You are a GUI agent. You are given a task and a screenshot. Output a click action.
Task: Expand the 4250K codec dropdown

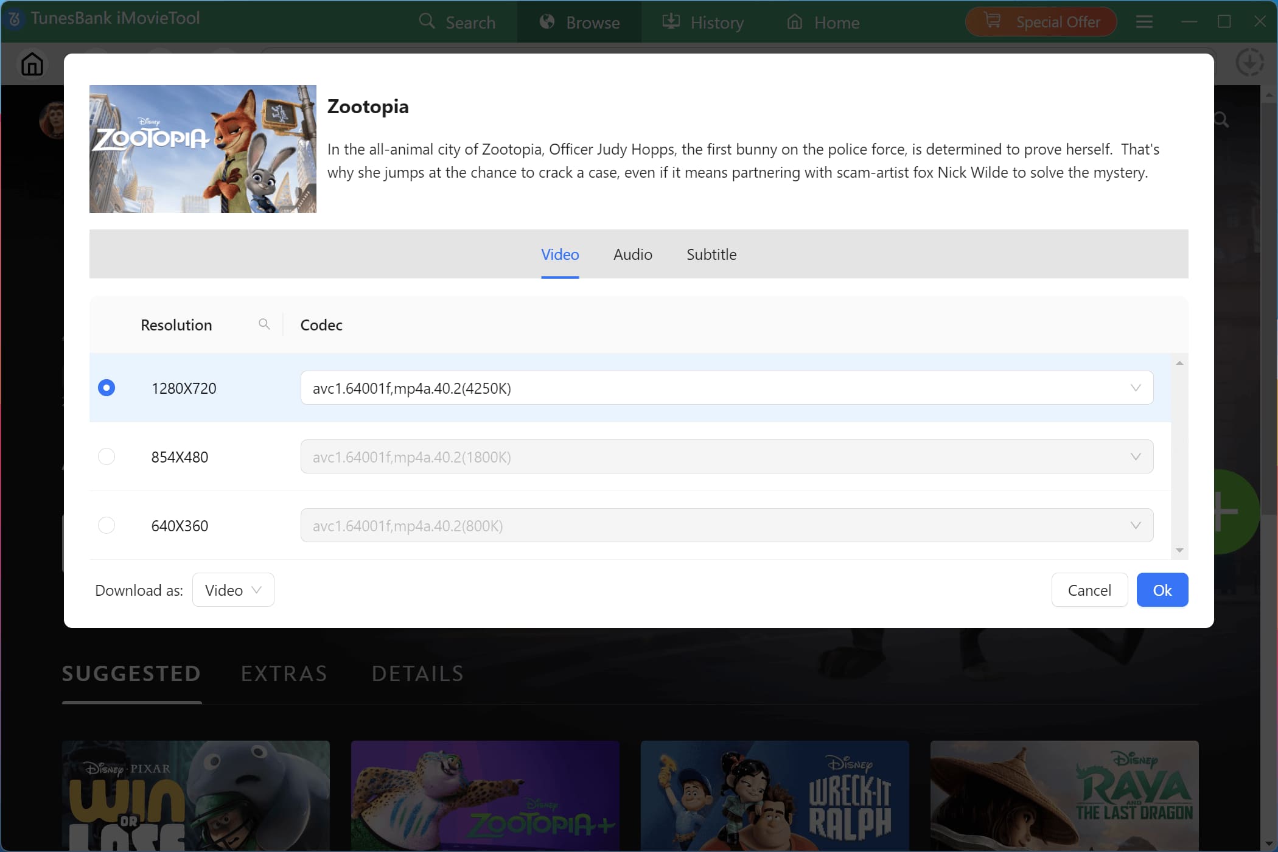(x=1135, y=388)
